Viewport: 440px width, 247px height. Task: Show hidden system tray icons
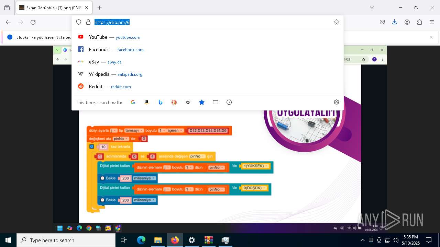(x=362, y=240)
